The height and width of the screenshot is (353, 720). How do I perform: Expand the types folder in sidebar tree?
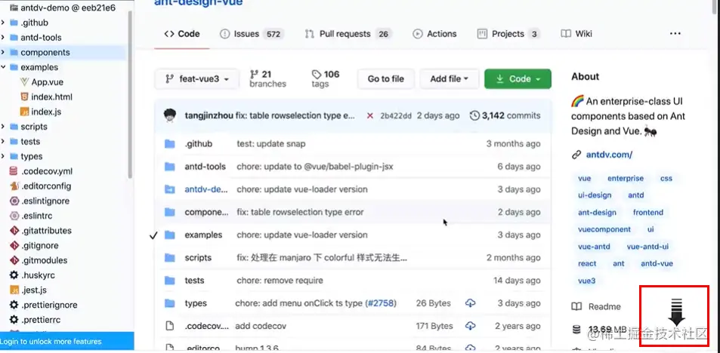3,156
